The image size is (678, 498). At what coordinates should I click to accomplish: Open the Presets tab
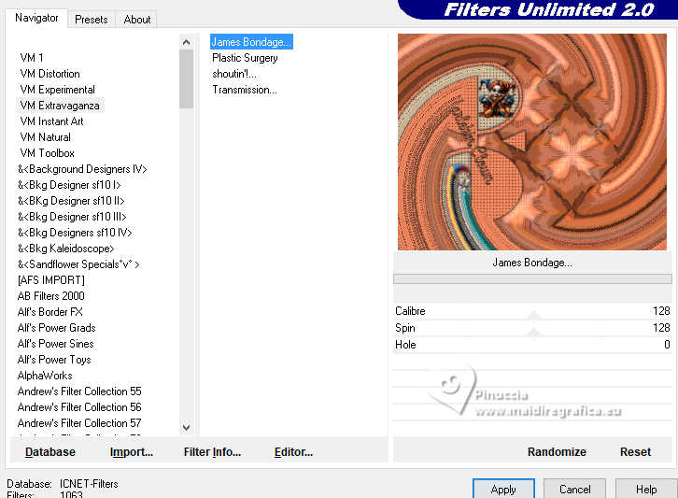92,20
